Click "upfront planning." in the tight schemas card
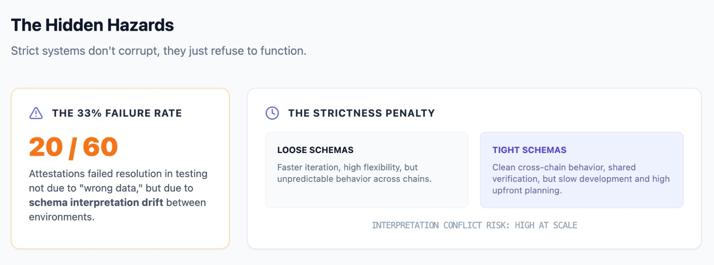The image size is (714, 265). (527, 190)
